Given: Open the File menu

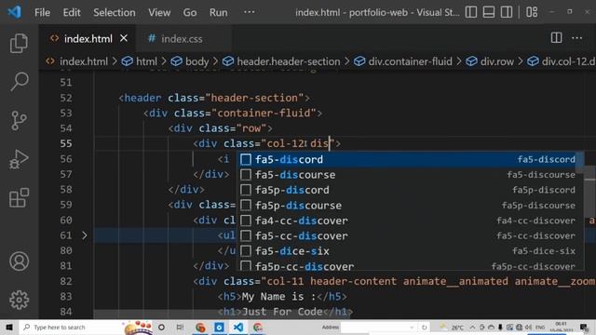Looking at the screenshot, I should pos(42,12).
